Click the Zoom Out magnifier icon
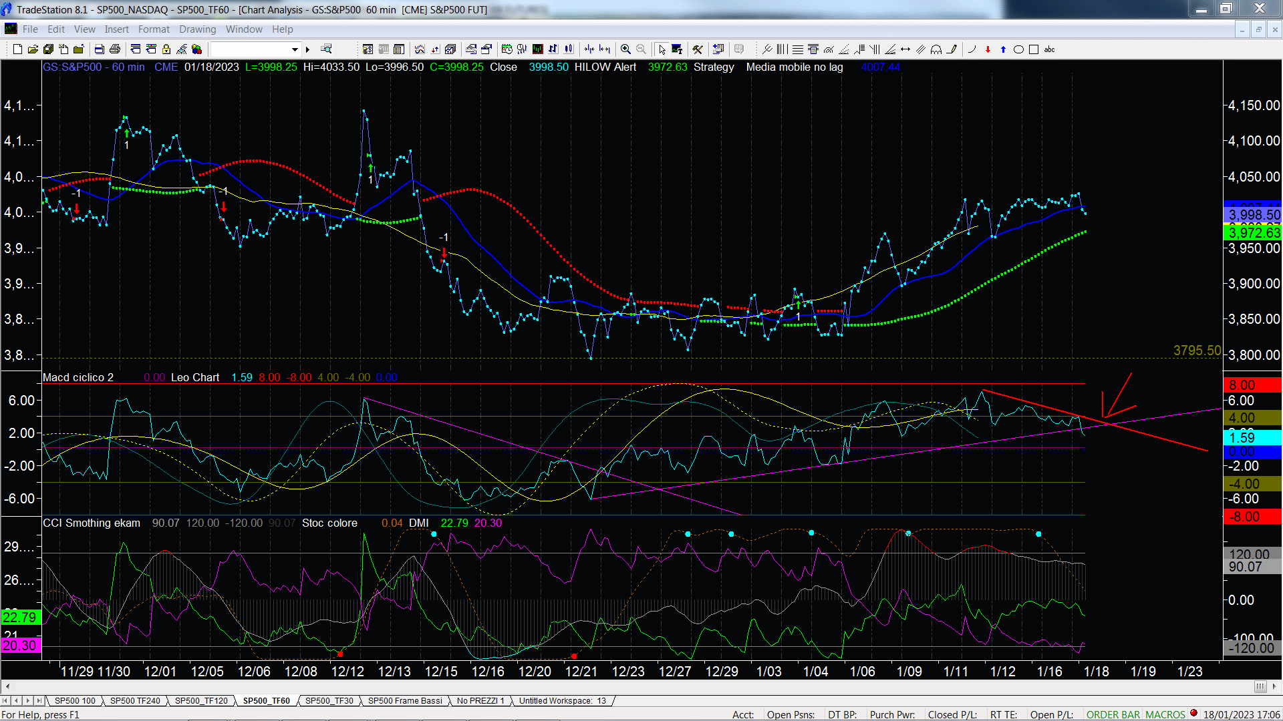Viewport: 1283px width, 721px height. (x=641, y=49)
